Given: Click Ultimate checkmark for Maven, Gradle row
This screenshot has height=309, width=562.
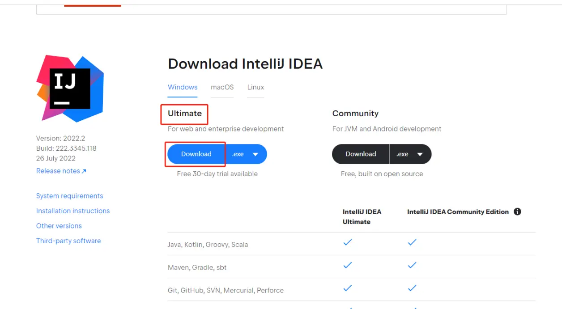Looking at the screenshot, I should click(347, 265).
